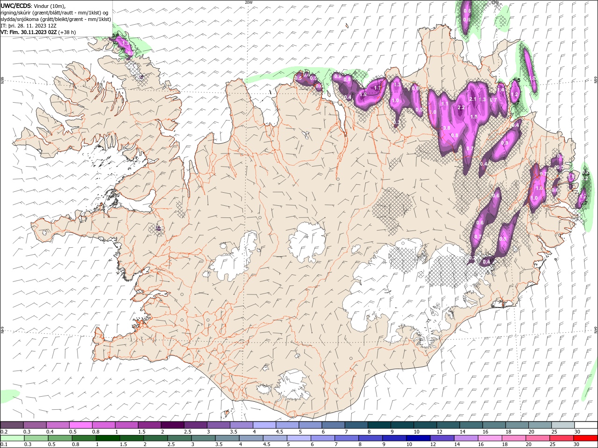
Task: Pick the 25–30 crimson rain legend swatch
Action: tap(561, 438)
